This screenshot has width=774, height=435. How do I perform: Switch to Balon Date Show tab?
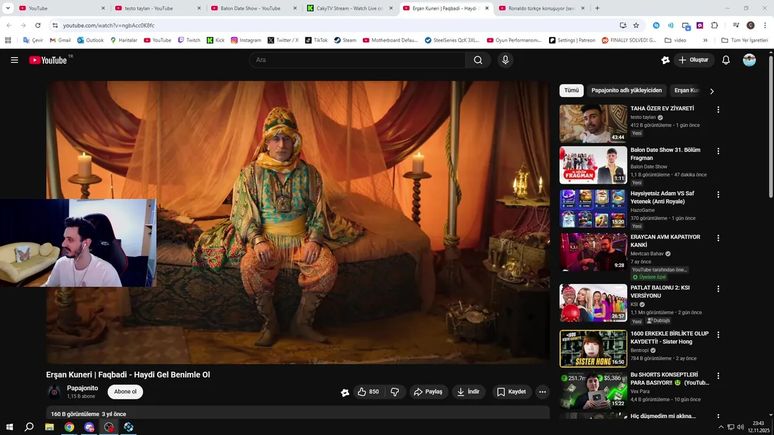[x=254, y=8]
